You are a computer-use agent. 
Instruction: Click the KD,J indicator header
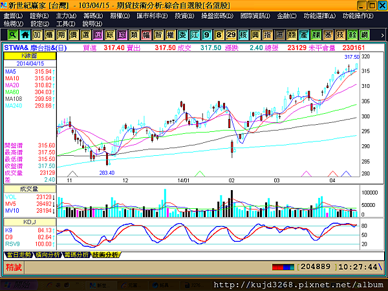[x=30, y=222]
